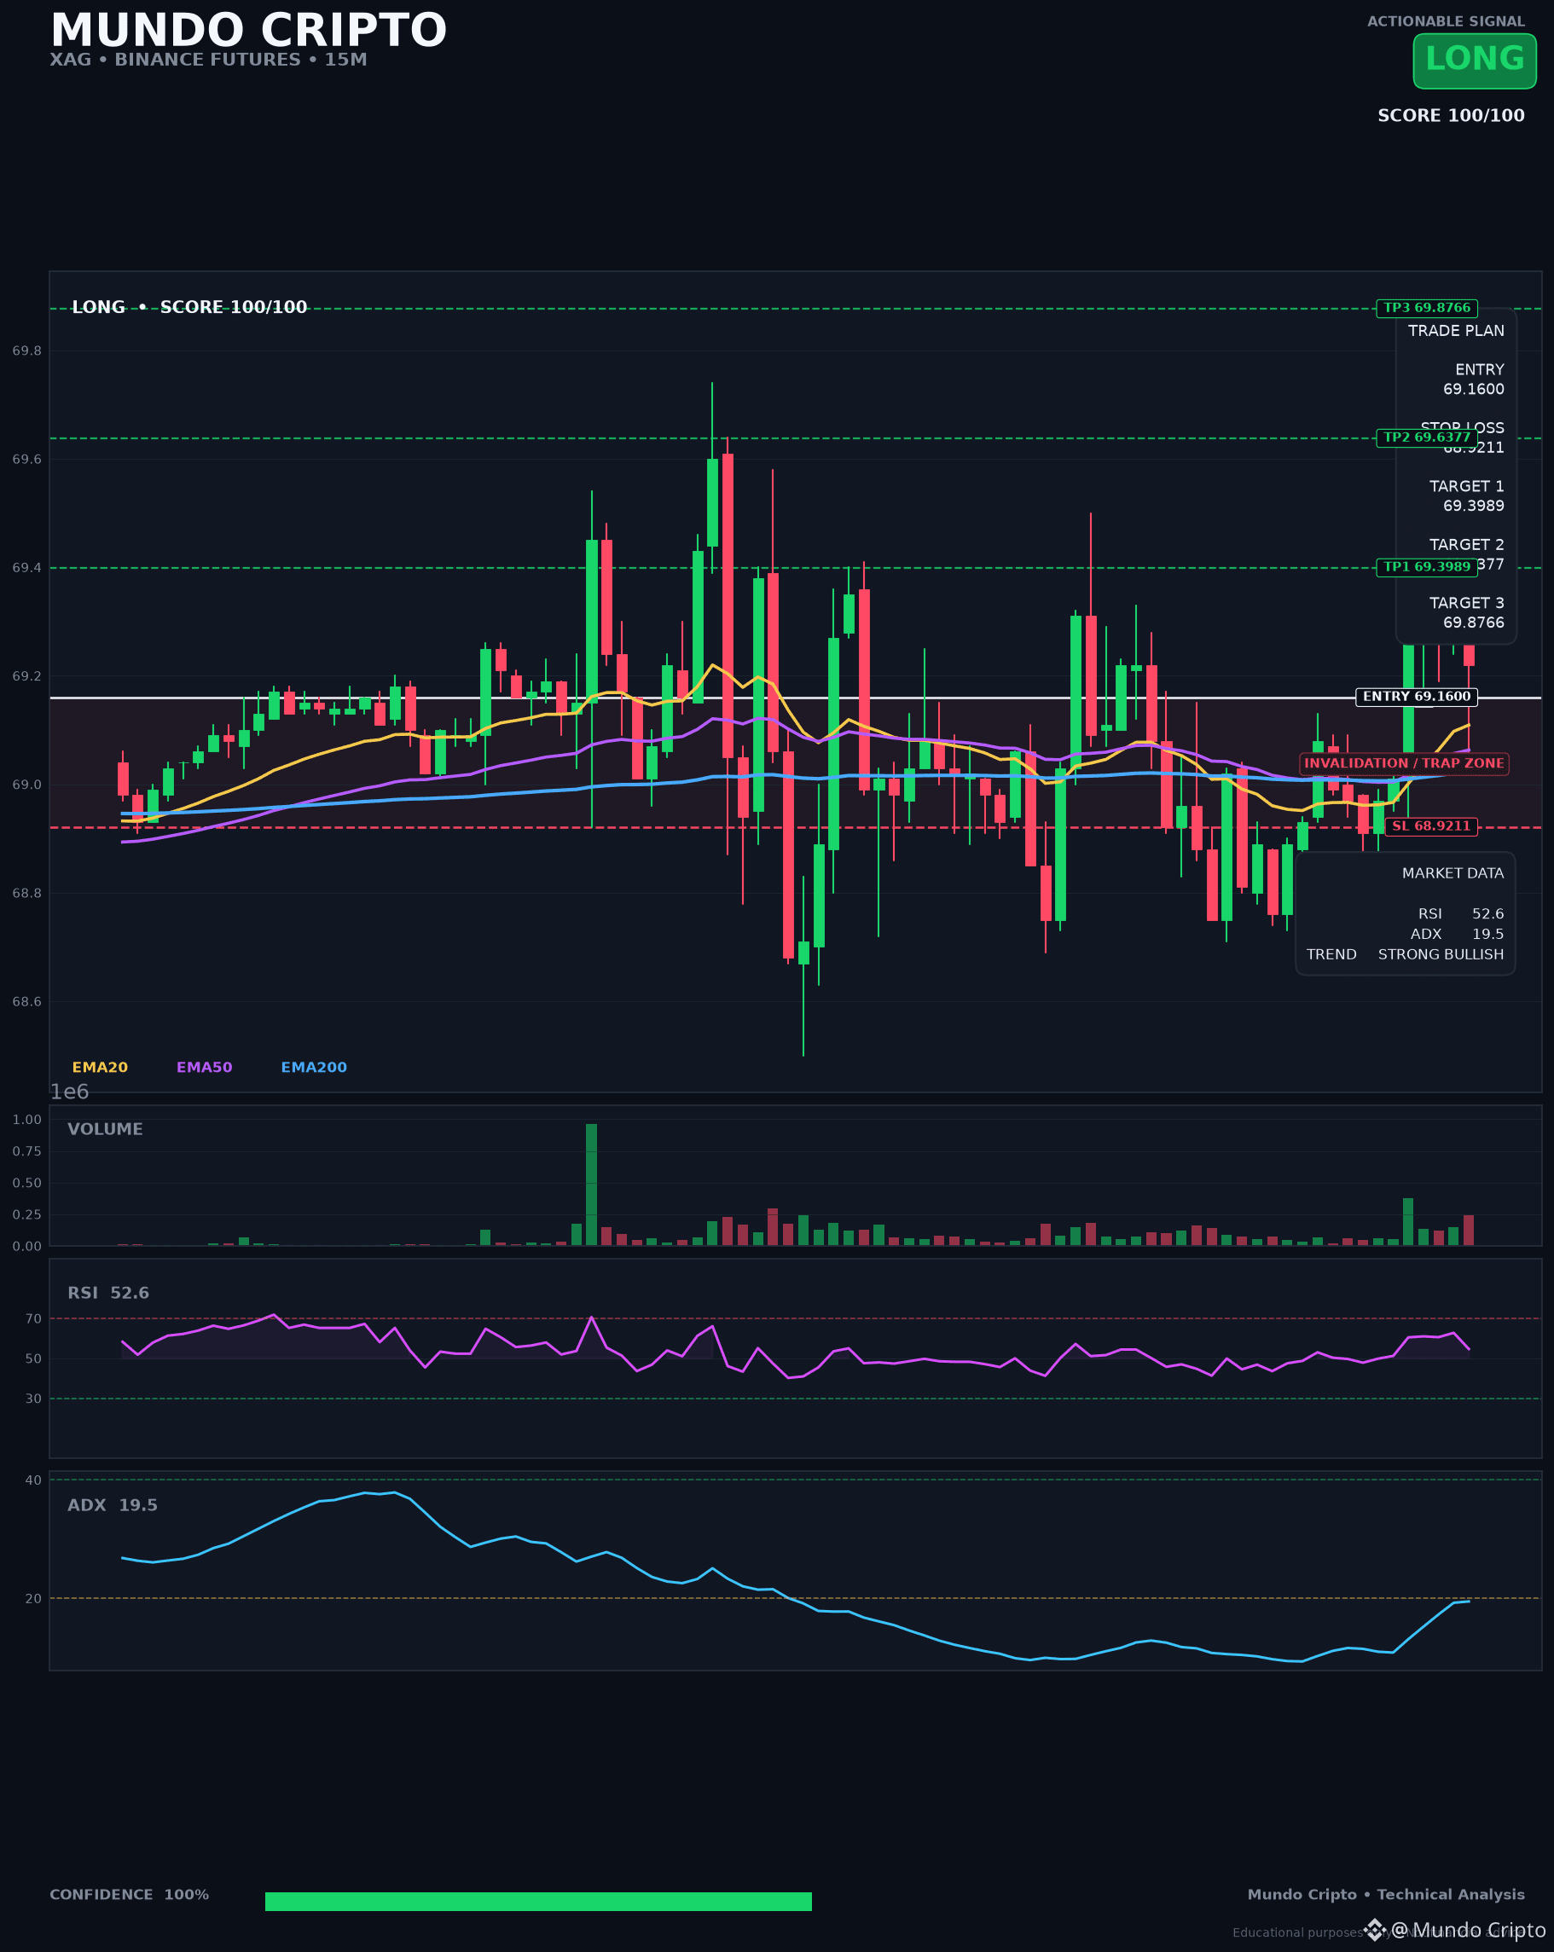Click SCORE 100/100 under the LONG badge
This screenshot has width=1554, height=1952.
(x=1451, y=115)
